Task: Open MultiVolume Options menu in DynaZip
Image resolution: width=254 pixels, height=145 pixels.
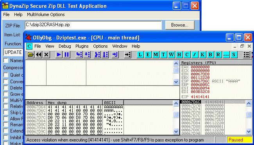Action: [x=46, y=14]
